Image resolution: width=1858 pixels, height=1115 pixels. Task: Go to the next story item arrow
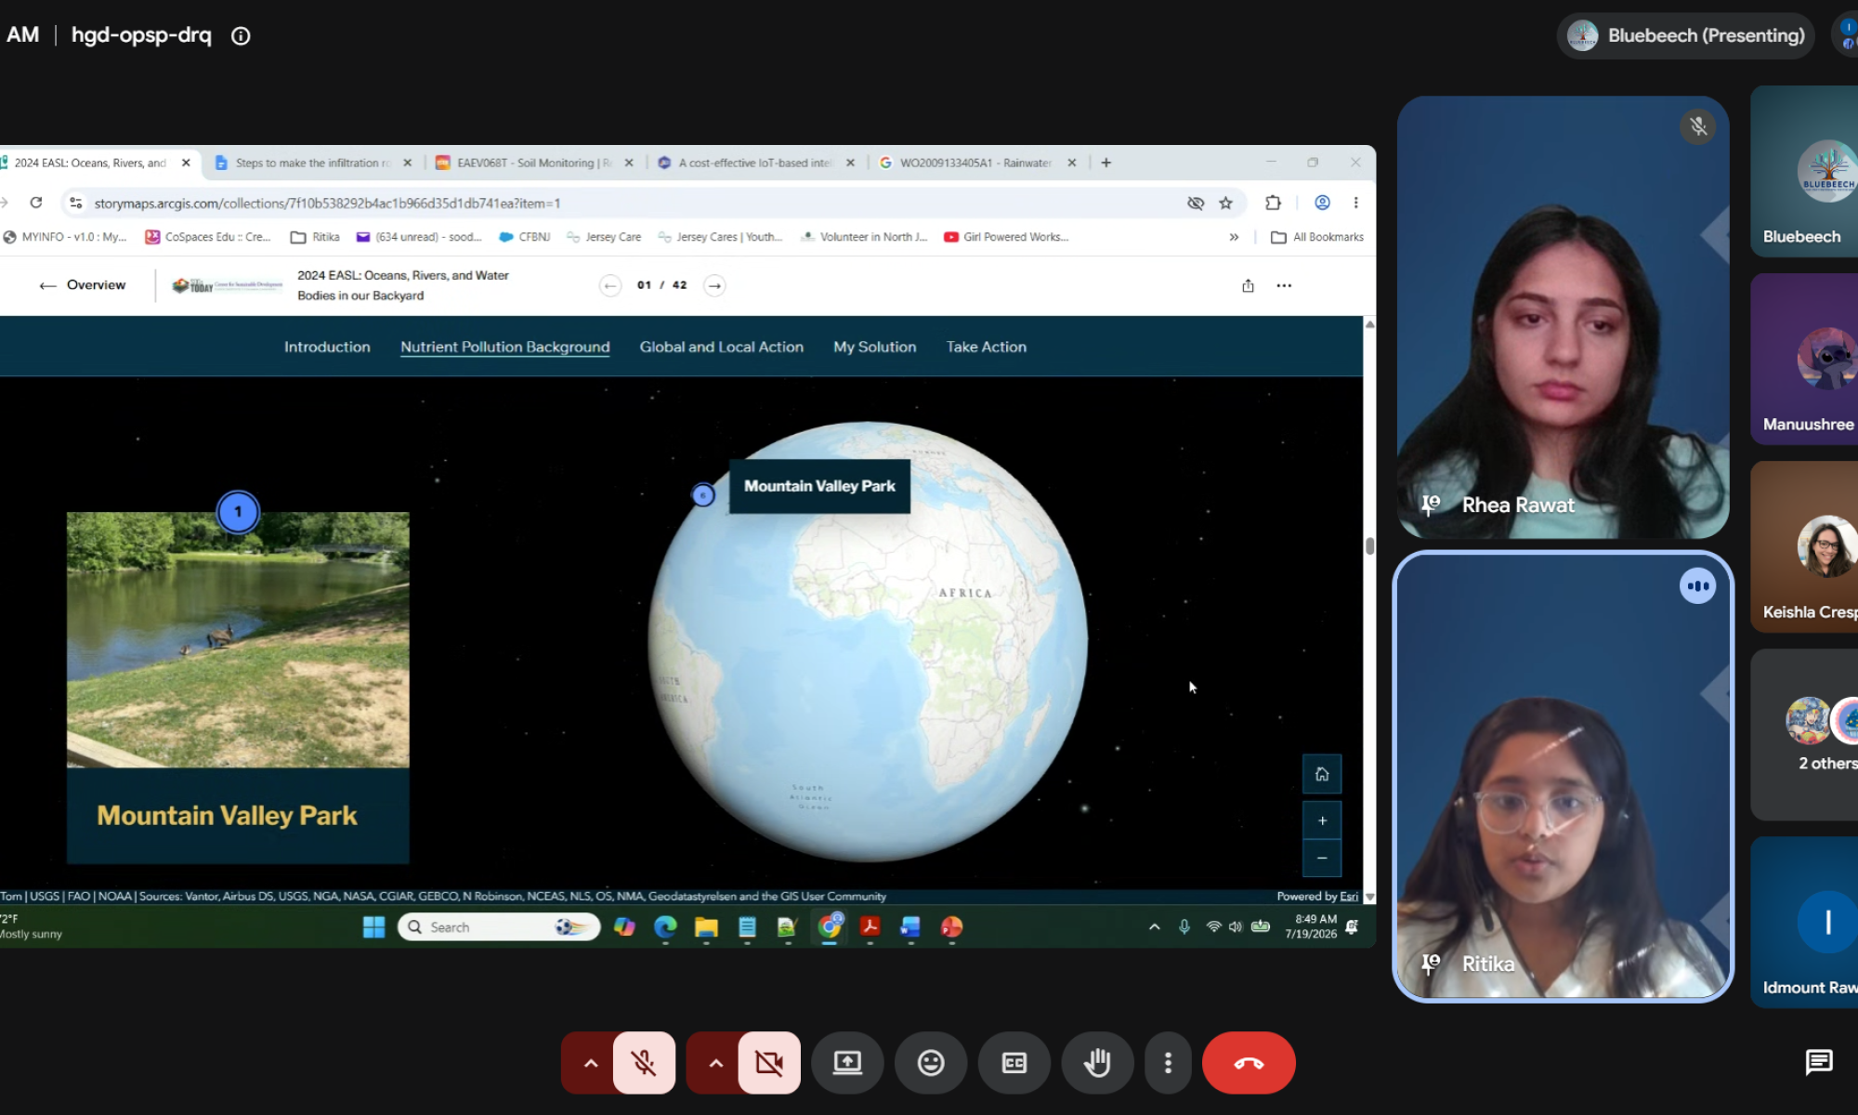[714, 285]
